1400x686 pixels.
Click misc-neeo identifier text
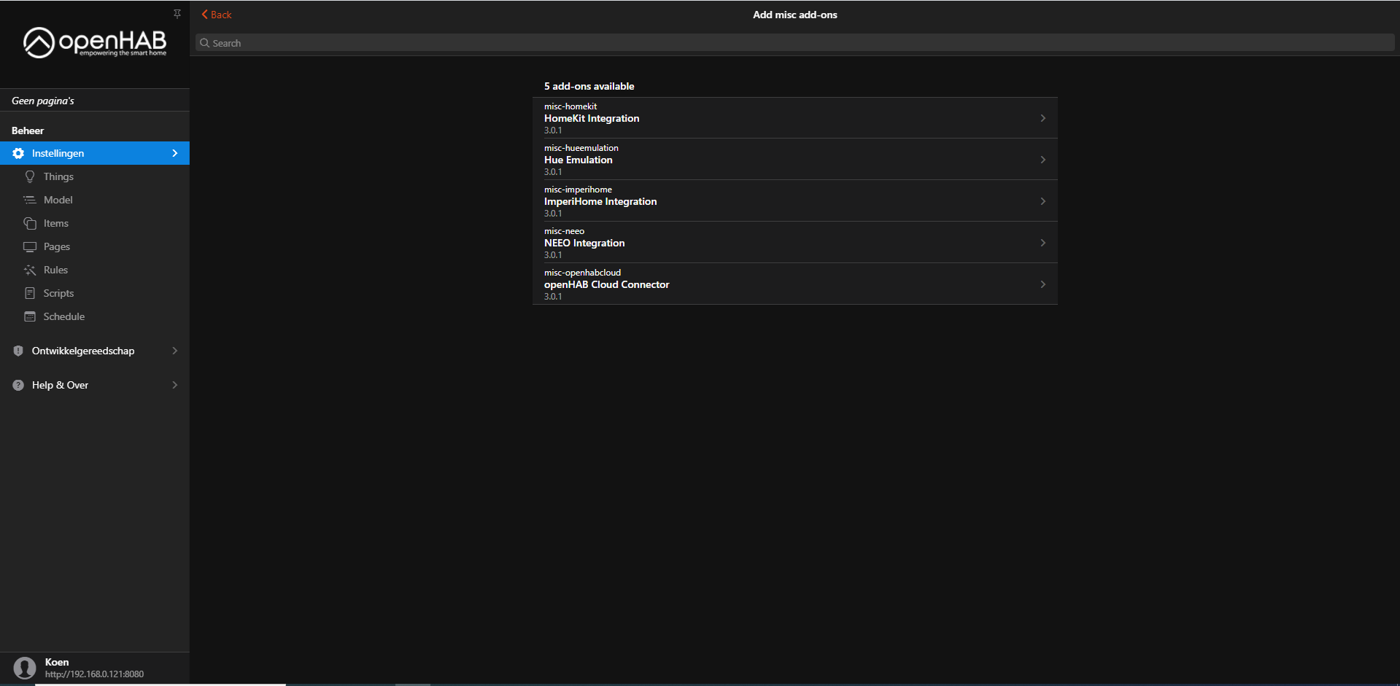pyautogui.click(x=564, y=231)
